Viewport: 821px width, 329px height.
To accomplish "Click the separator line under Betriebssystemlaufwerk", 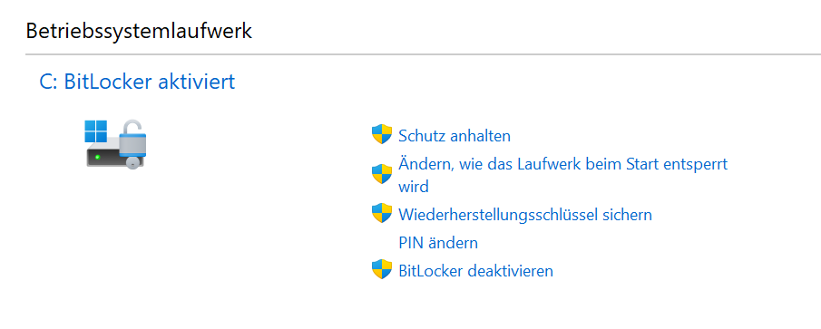I will click(423, 53).
